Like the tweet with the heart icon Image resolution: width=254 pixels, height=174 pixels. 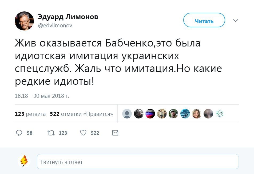point(84,133)
